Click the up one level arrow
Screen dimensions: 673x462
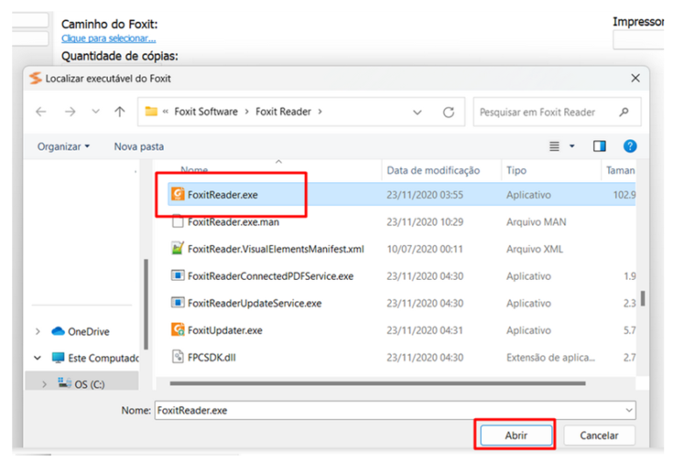119,112
